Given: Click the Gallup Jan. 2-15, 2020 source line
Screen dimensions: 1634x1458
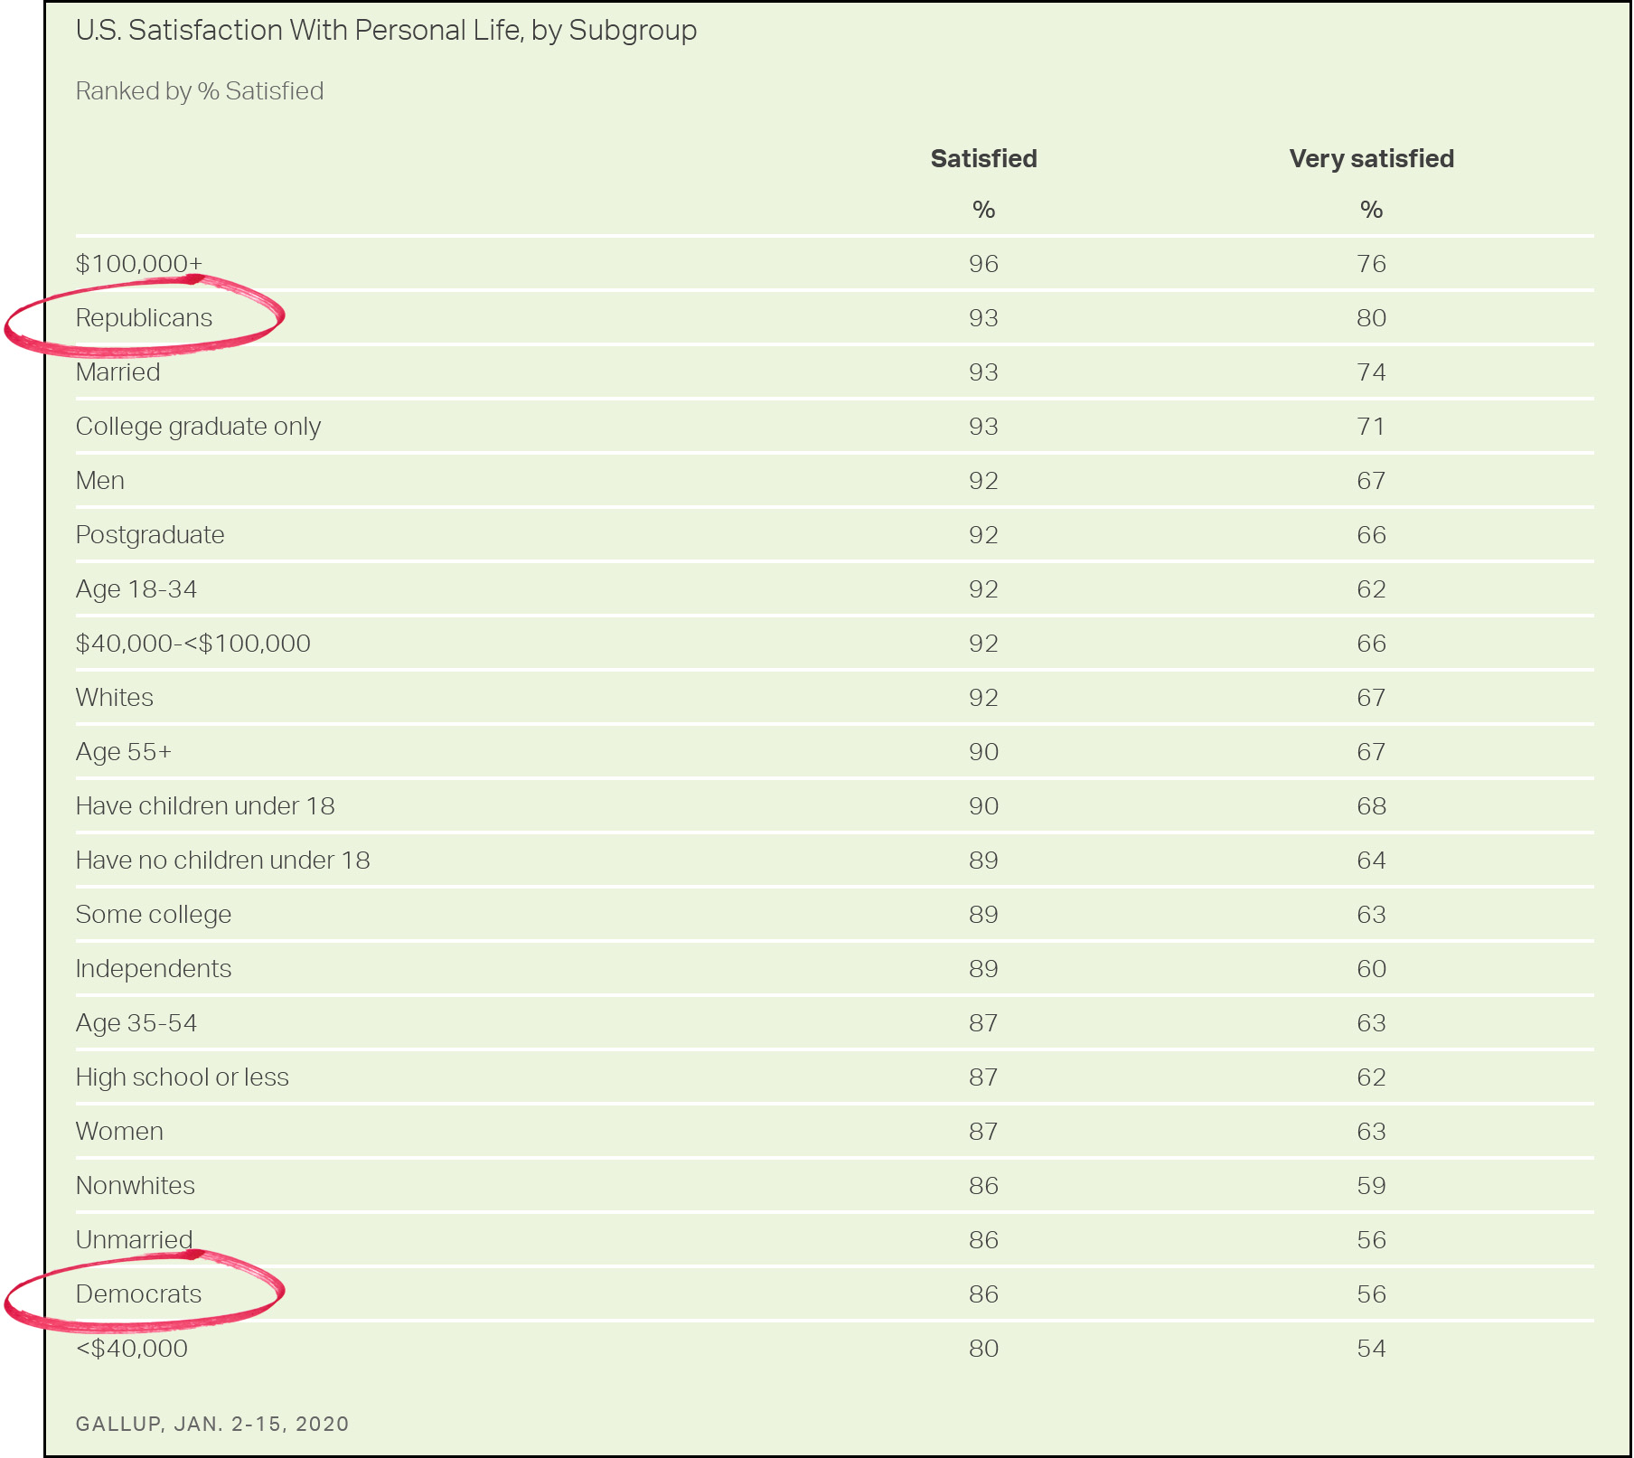Looking at the screenshot, I should 212,1424.
